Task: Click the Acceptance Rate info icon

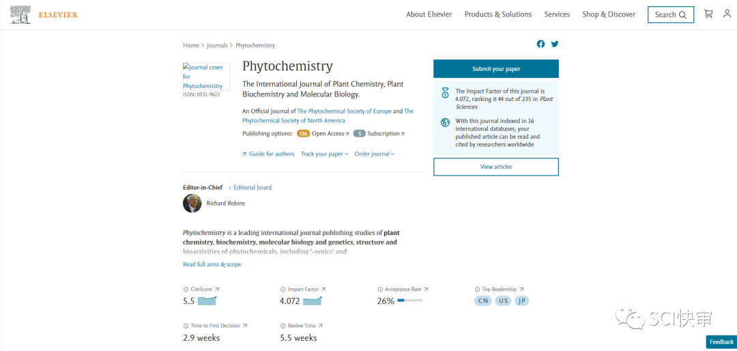Action: click(x=380, y=290)
